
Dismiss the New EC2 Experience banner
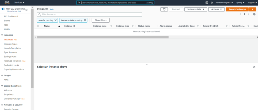tap(26, 10)
